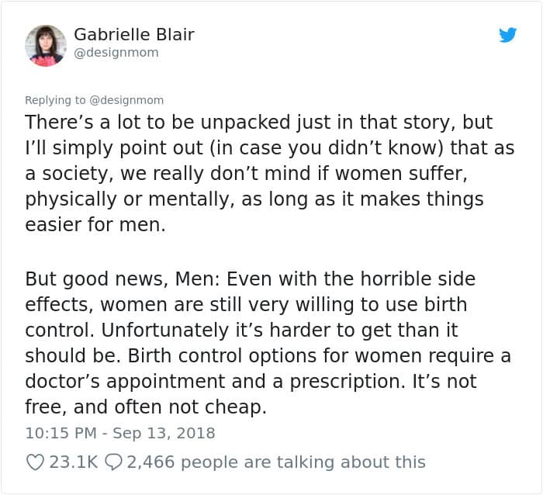Like the tweet via heart icon

[x=35, y=462]
